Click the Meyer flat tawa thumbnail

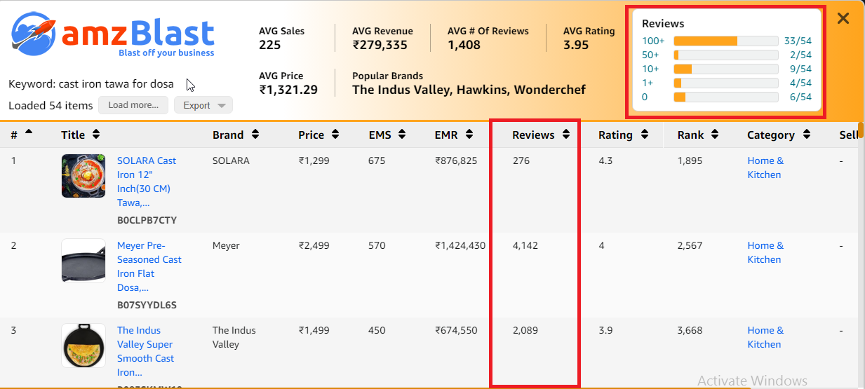(83, 261)
